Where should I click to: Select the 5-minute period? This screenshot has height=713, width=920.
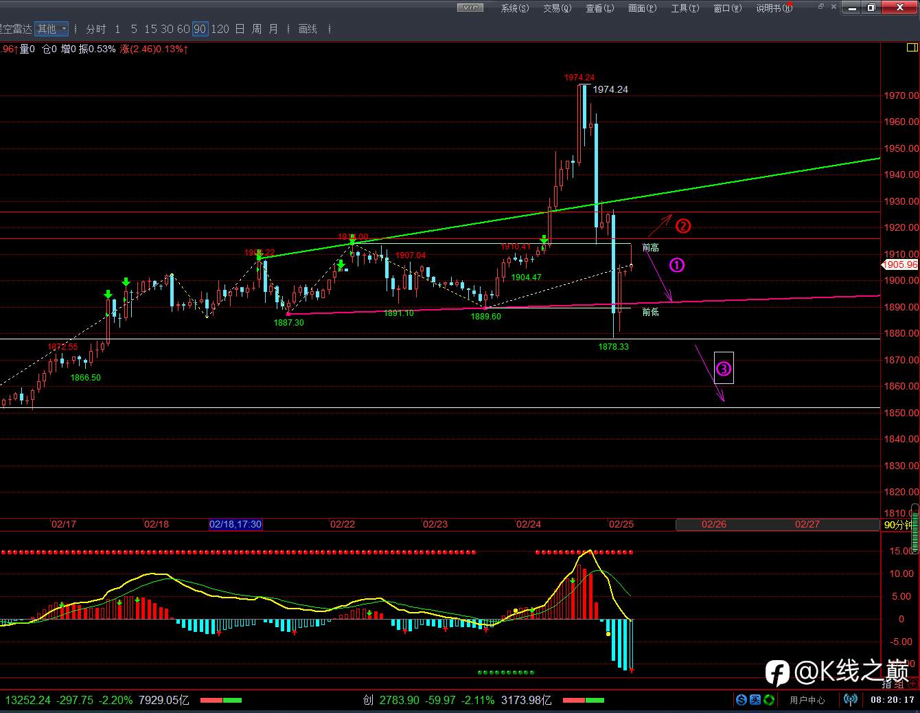pos(134,29)
